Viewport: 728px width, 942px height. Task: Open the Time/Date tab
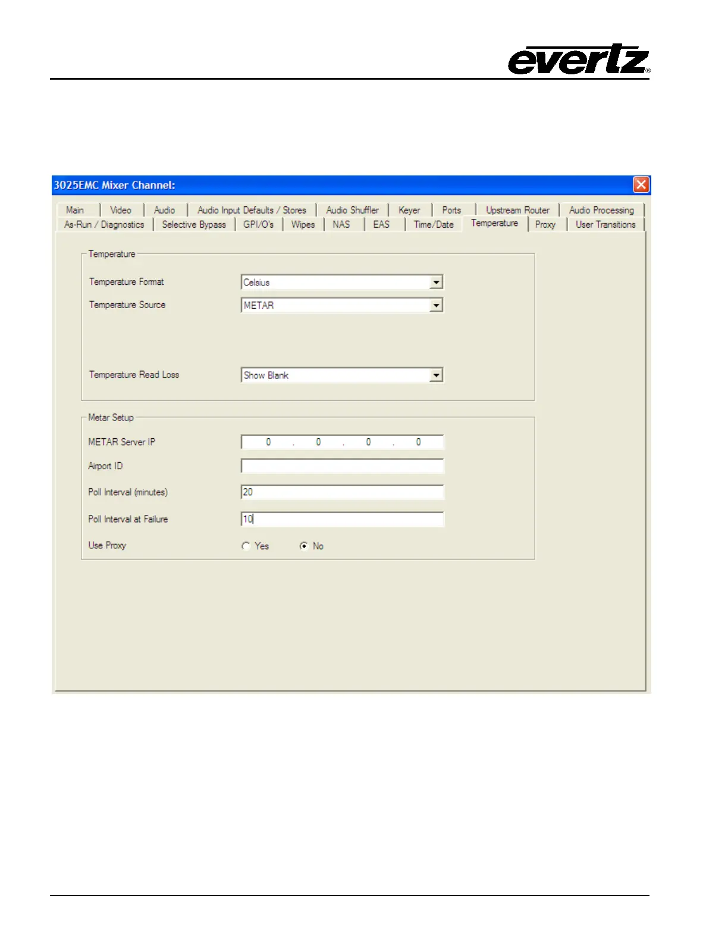click(434, 224)
